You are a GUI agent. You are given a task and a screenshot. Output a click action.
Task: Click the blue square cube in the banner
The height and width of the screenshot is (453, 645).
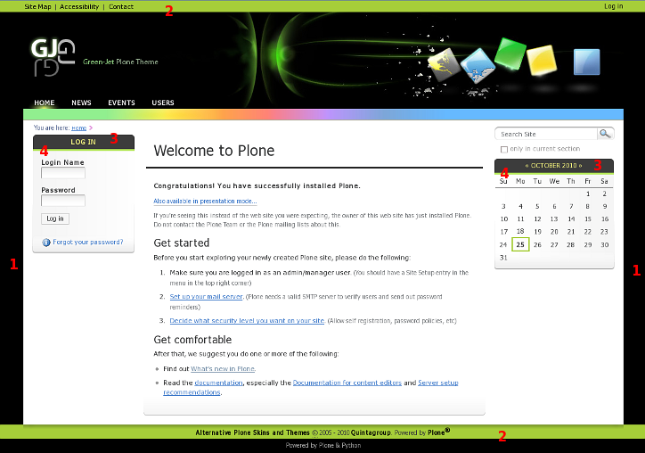click(x=586, y=62)
